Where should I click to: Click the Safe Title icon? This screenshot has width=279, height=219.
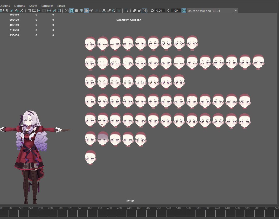(x=59, y=11)
